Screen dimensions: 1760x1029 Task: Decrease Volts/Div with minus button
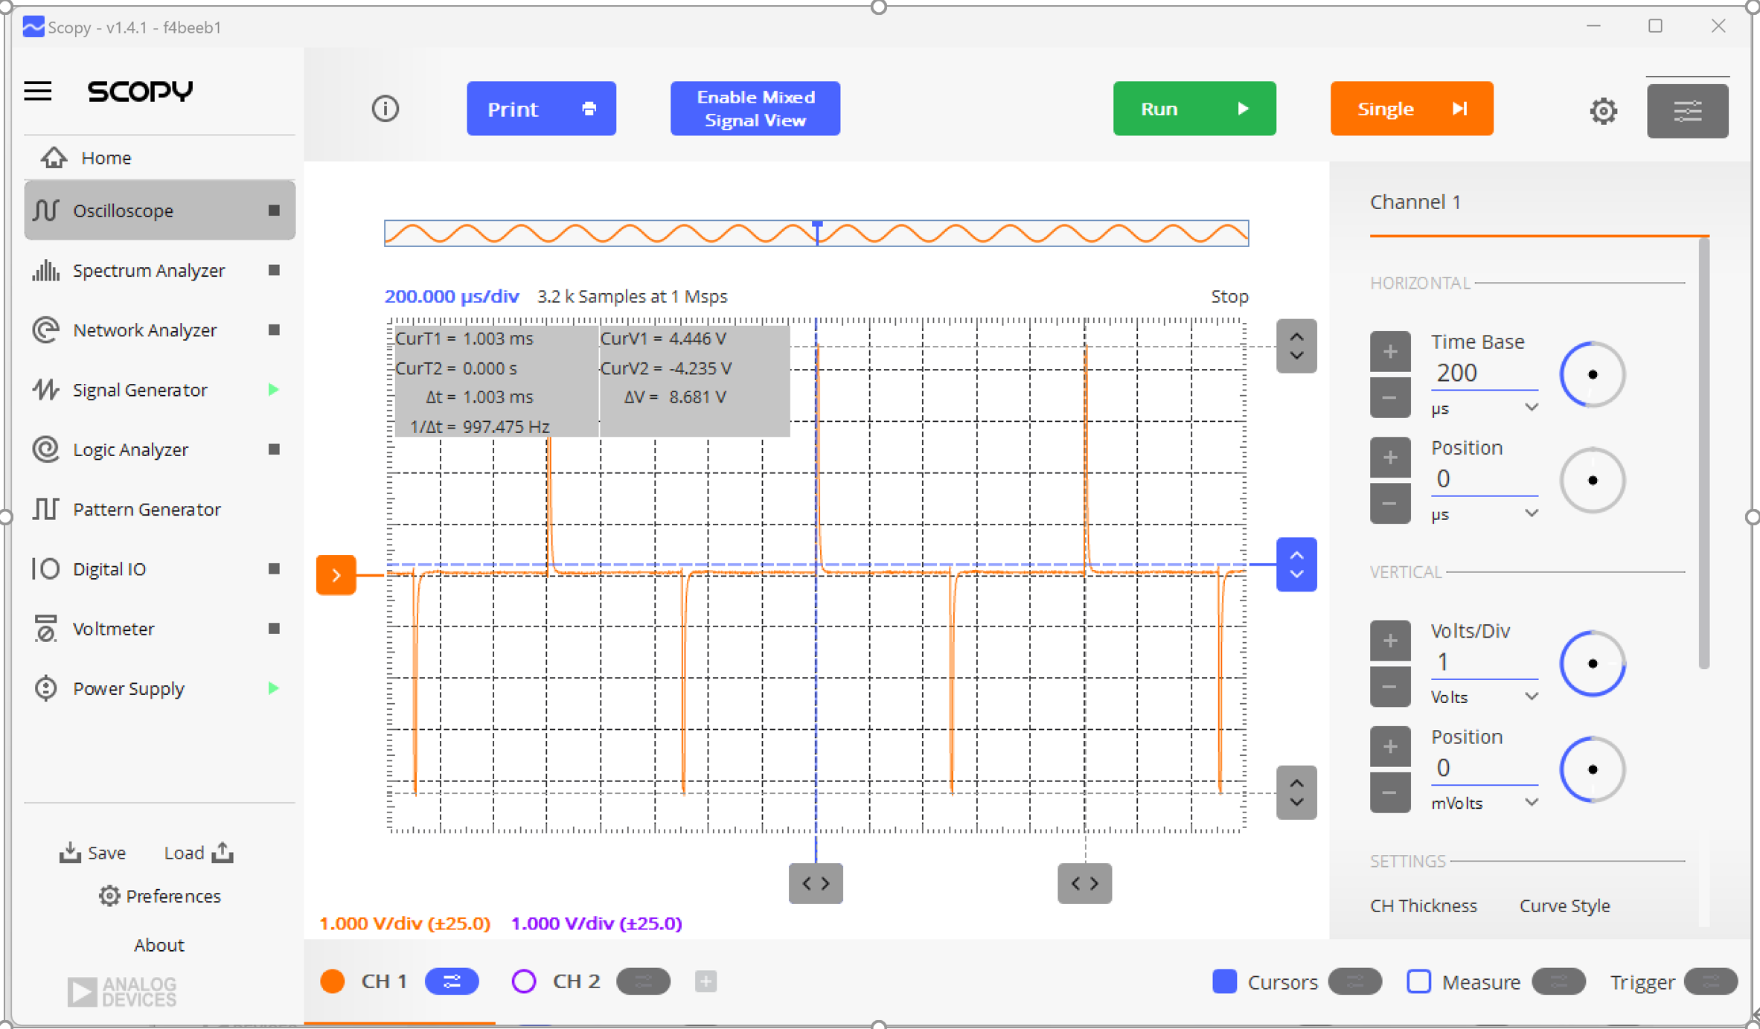[x=1389, y=686]
